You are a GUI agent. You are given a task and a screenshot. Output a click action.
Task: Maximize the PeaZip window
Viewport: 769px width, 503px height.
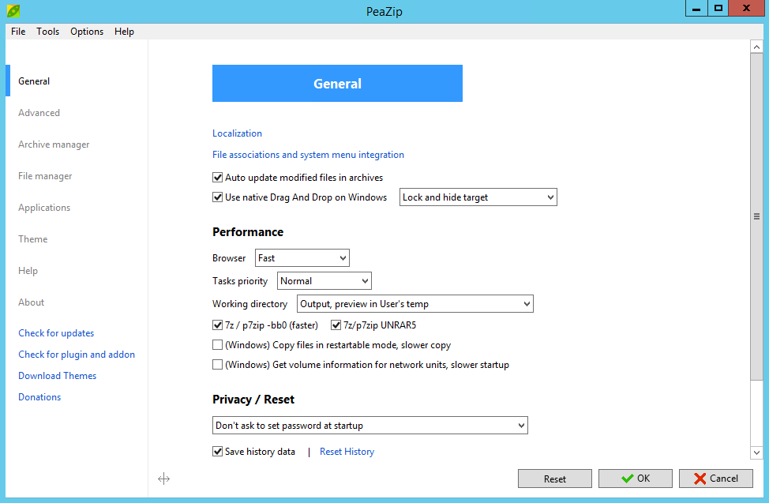click(x=718, y=9)
